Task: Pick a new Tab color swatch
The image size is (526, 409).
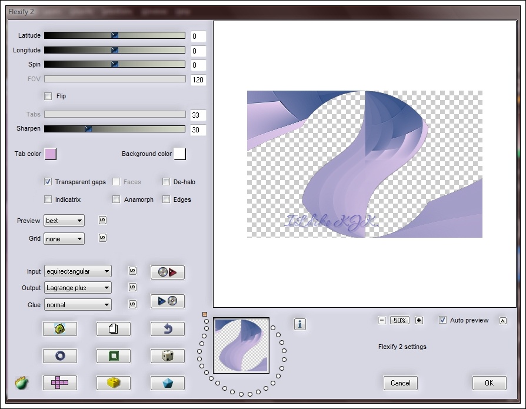Action: (51, 154)
